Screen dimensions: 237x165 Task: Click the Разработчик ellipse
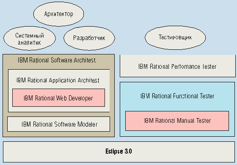(x=89, y=38)
